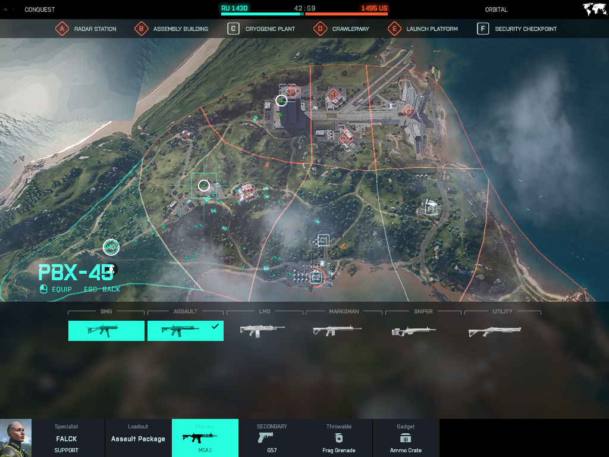The image size is (609, 457).
Task: Open the Assault weapon category
Action: [186, 311]
